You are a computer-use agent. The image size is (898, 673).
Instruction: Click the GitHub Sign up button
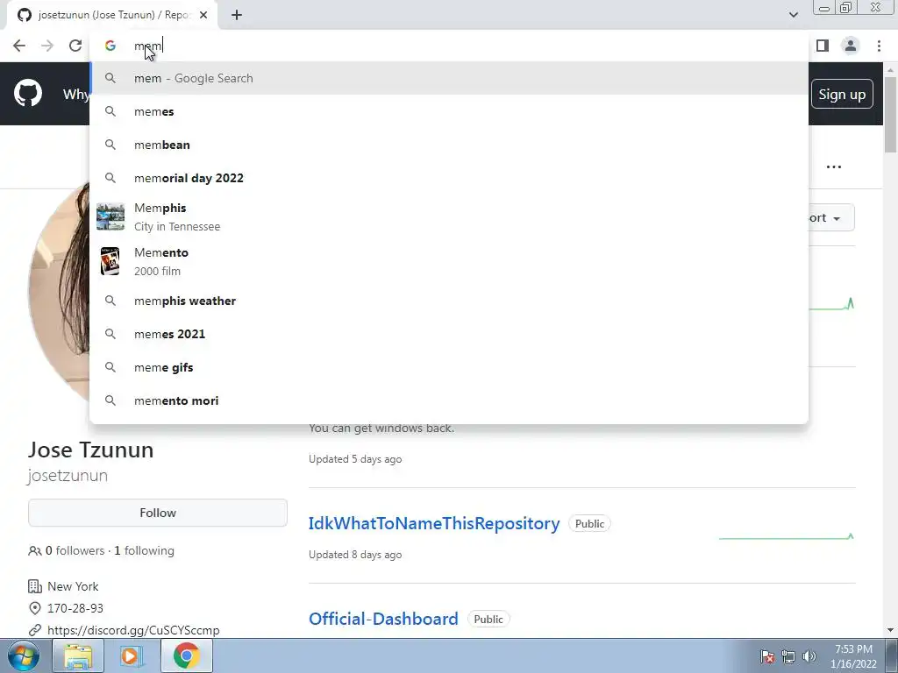coord(842,94)
